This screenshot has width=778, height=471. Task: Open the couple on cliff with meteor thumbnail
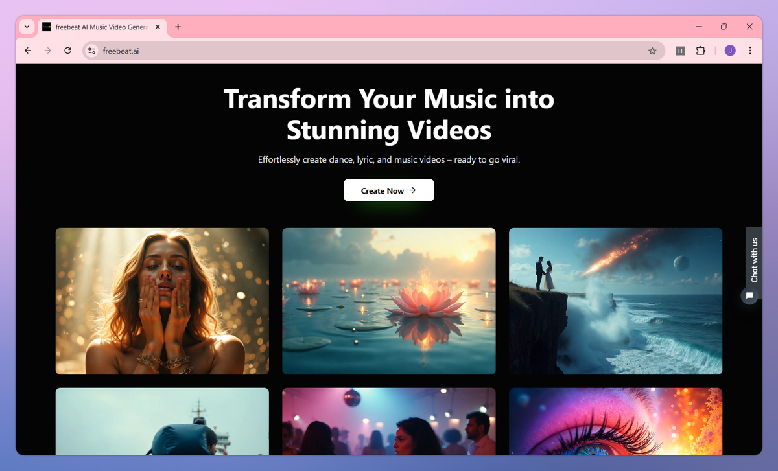[615, 301]
